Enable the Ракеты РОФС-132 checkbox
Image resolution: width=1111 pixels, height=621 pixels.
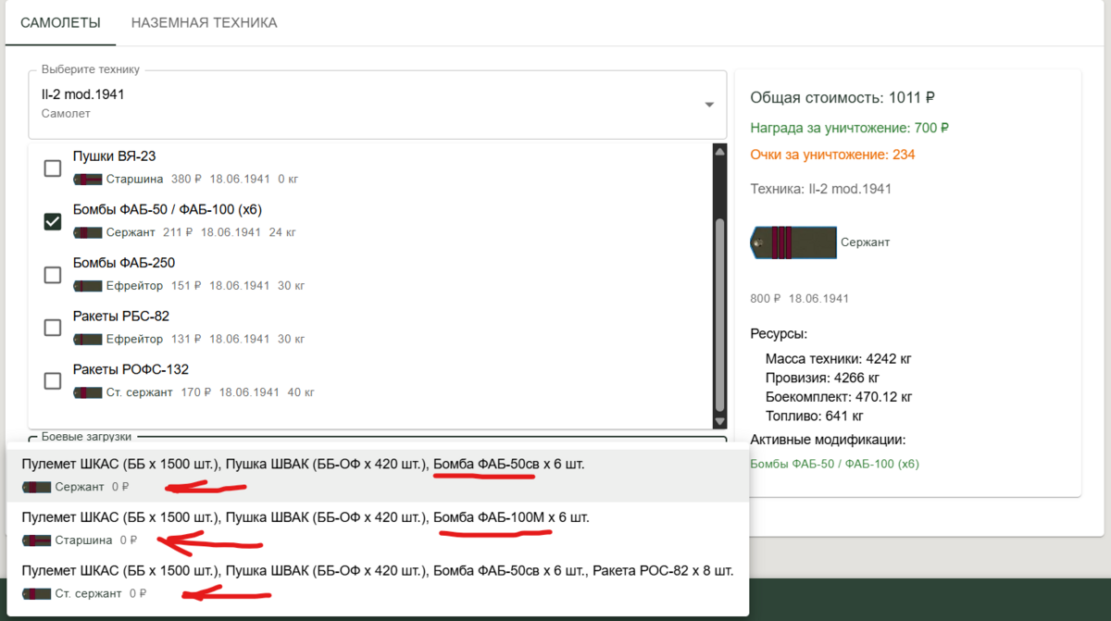click(53, 380)
